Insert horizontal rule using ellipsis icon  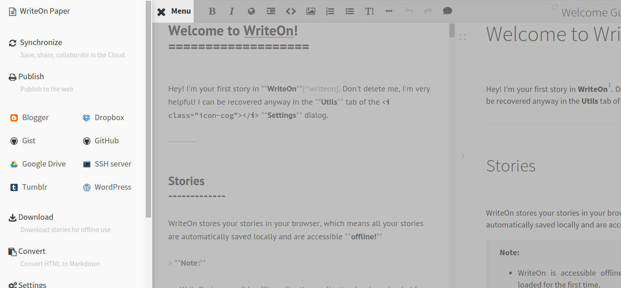tap(389, 11)
